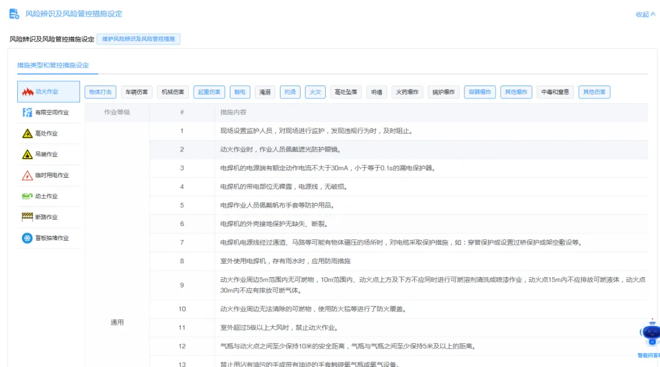Open the 吊装作业 section via its hazard icon

(x=28, y=154)
